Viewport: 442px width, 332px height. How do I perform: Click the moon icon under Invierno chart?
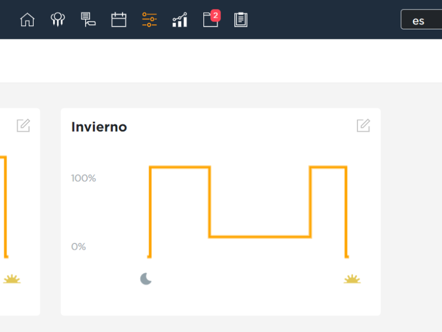(146, 278)
